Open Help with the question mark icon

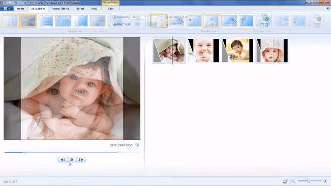tap(328, 8)
